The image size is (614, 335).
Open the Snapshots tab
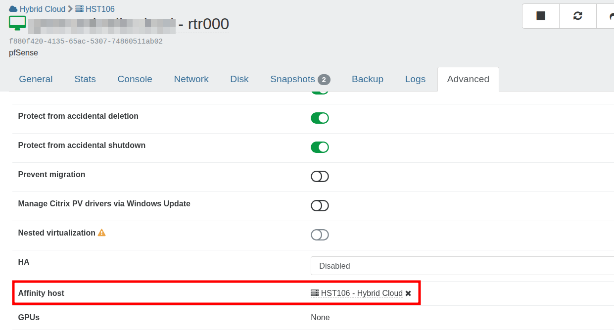click(300, 79)
